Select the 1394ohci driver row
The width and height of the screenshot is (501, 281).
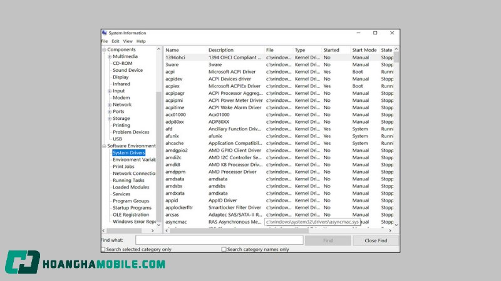point(279,57)
